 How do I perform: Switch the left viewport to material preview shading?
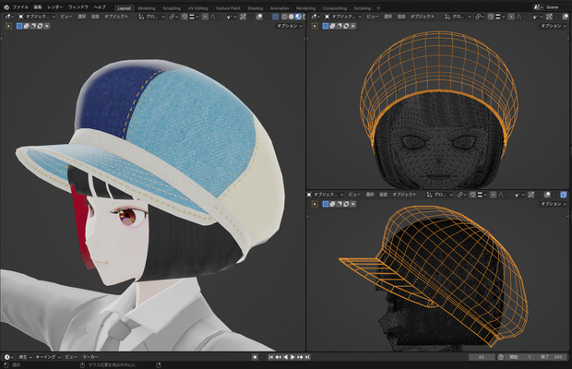tap(298, 17)
